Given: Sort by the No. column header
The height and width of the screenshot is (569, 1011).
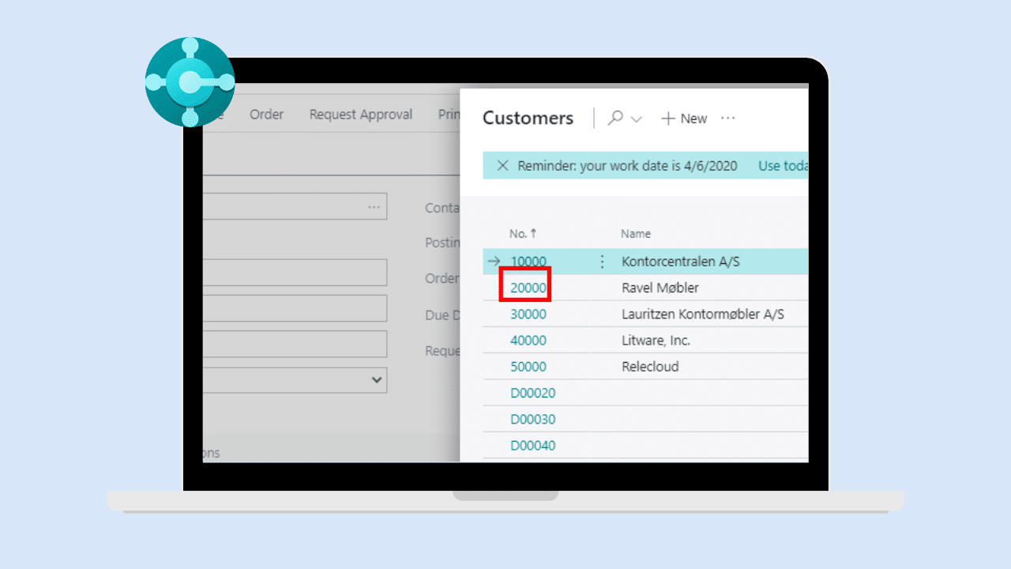Looking at the screenshot, I should click(x=523, y=233).
